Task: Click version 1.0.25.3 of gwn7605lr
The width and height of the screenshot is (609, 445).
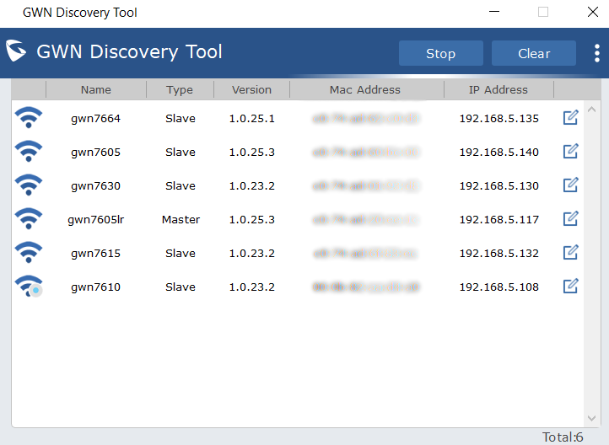Action: pyautogui.click(x=251, y=220)
